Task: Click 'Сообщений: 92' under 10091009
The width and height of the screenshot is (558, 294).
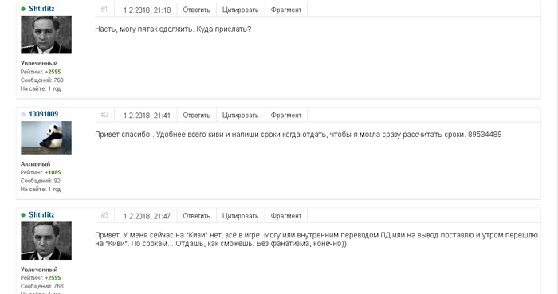Action: click(x=40, y=181)
